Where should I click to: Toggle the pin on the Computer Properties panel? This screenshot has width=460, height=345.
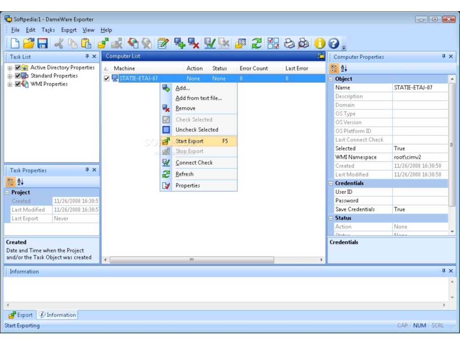(x=443, y=56)
